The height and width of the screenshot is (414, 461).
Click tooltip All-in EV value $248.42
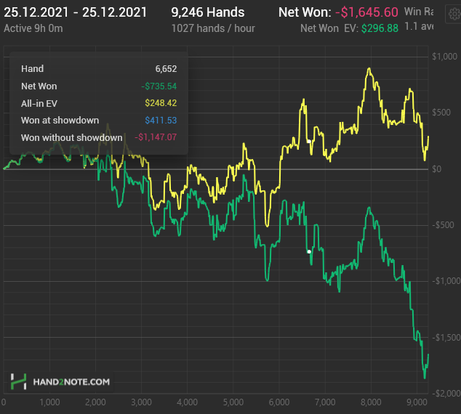point(161,103)
